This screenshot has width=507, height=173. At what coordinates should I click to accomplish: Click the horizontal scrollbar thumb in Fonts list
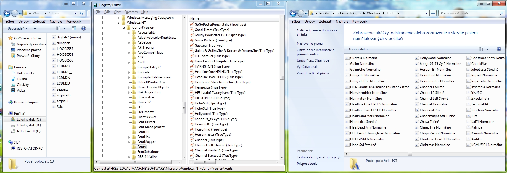point(410,154)
